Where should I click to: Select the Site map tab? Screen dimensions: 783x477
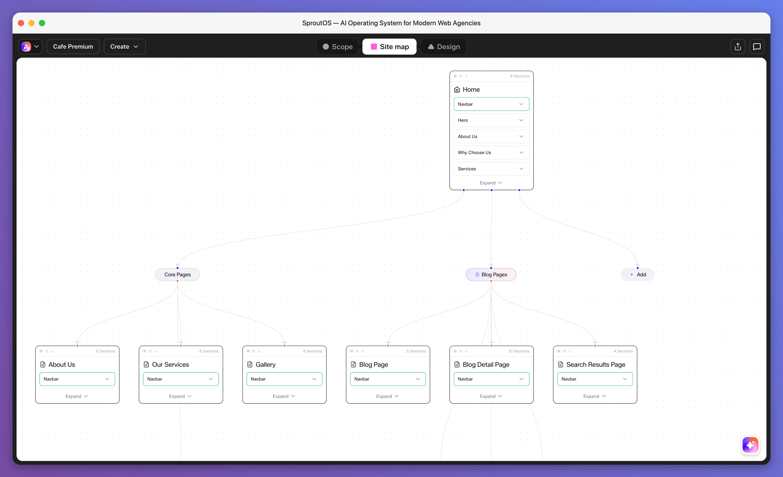(389, 47)
